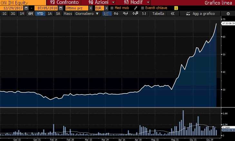Image resolution: width=235 pixels, height=141 pixels.
Task: Open the 97) Modif menu
Action: (133, 2)
